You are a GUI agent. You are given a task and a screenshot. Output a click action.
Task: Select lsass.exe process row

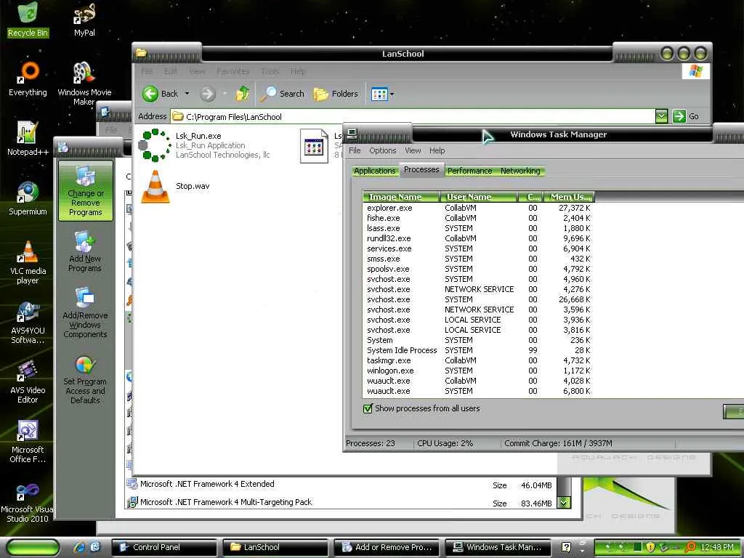pos(478,228)
